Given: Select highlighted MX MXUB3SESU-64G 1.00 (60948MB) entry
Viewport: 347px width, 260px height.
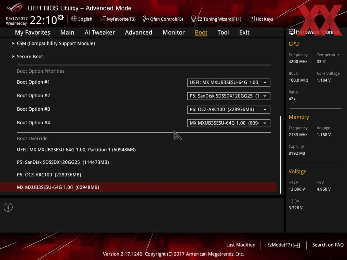Looking at the screenshot, I should point(138,187).
